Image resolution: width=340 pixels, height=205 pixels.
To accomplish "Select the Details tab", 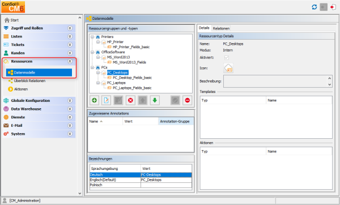I will pyautogui.click(x=204, y=28).
